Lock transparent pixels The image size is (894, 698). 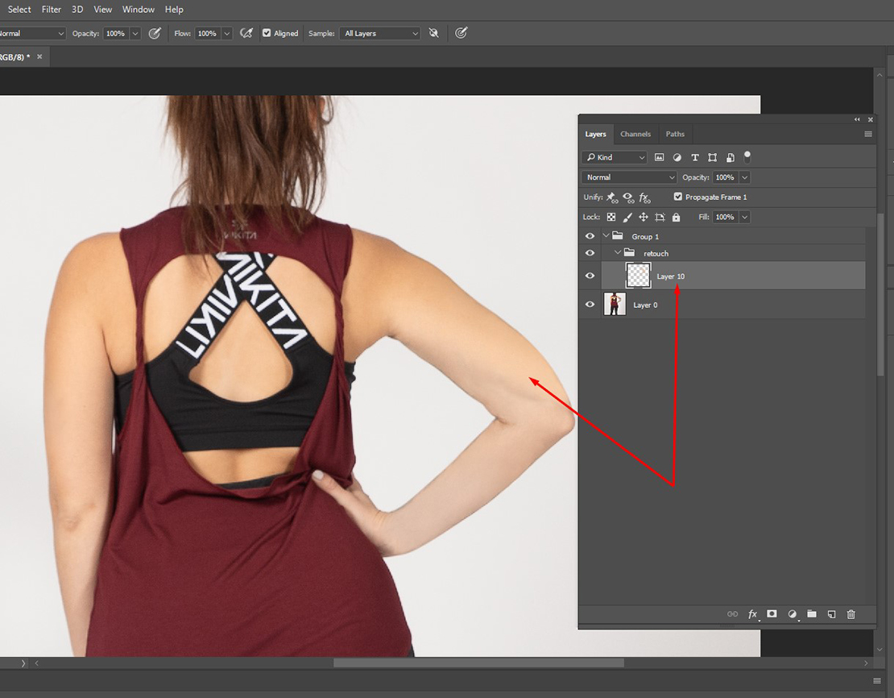coord(611,217)
